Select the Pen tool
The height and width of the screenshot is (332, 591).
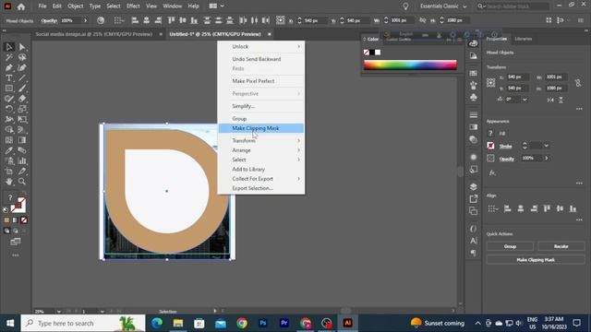(x=9, y=67)
